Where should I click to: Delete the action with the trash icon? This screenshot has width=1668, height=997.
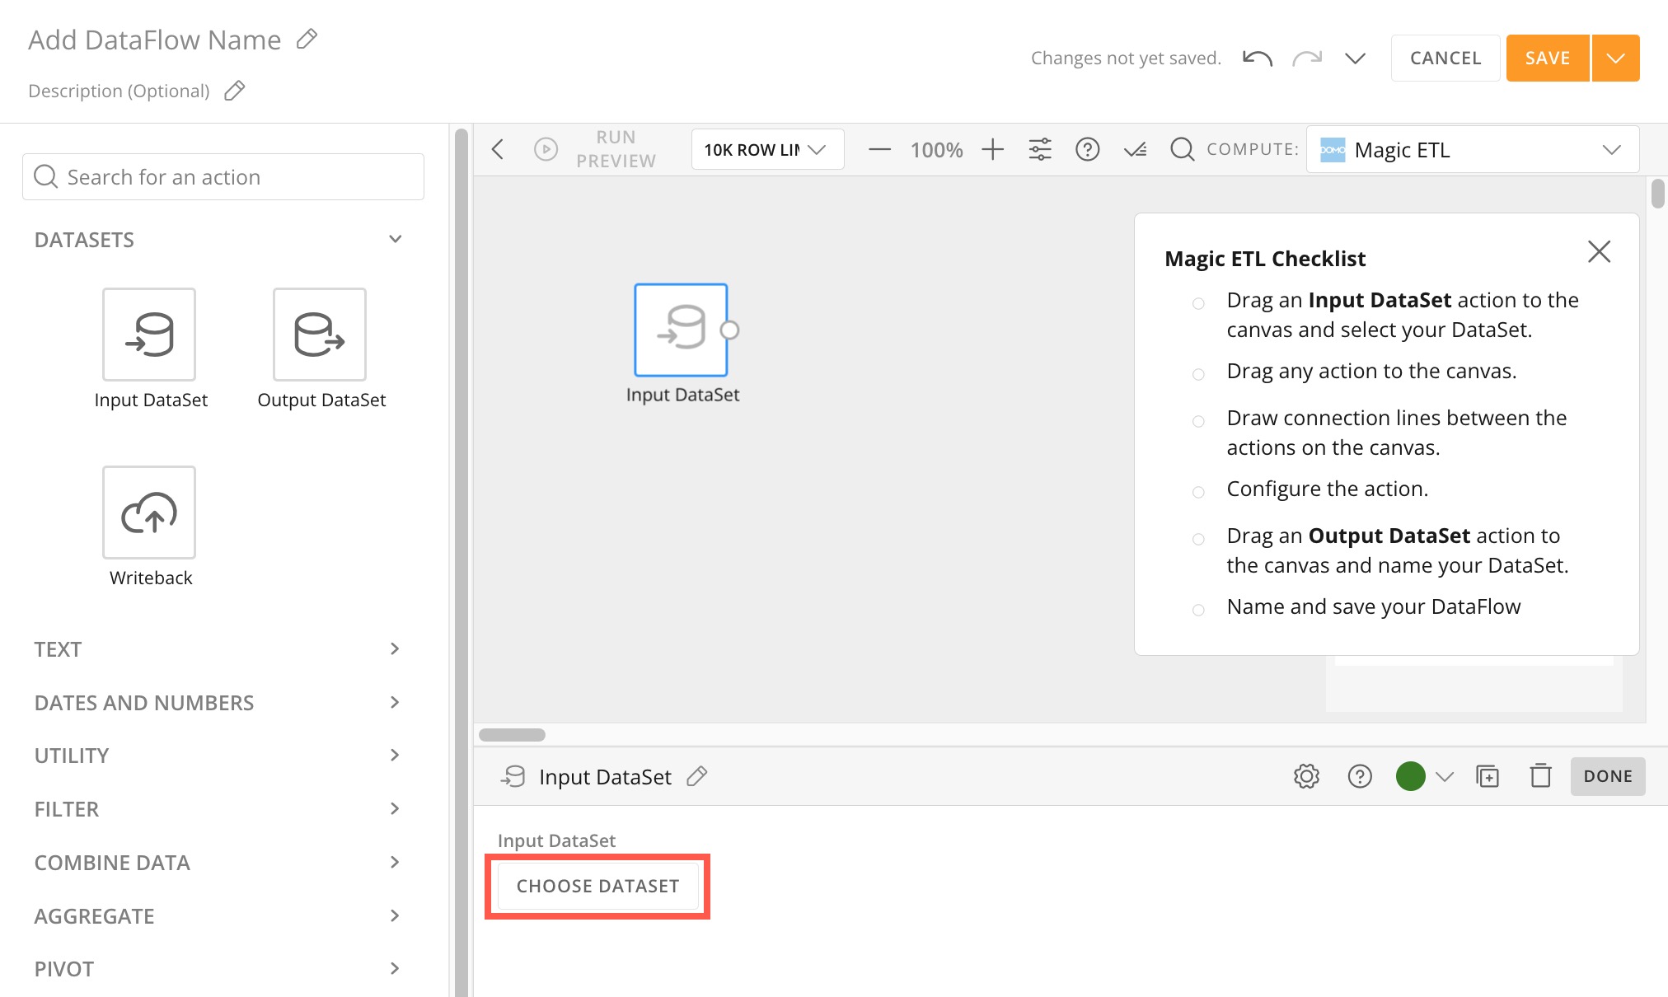pyautogui.click(x=1540, y=776)
